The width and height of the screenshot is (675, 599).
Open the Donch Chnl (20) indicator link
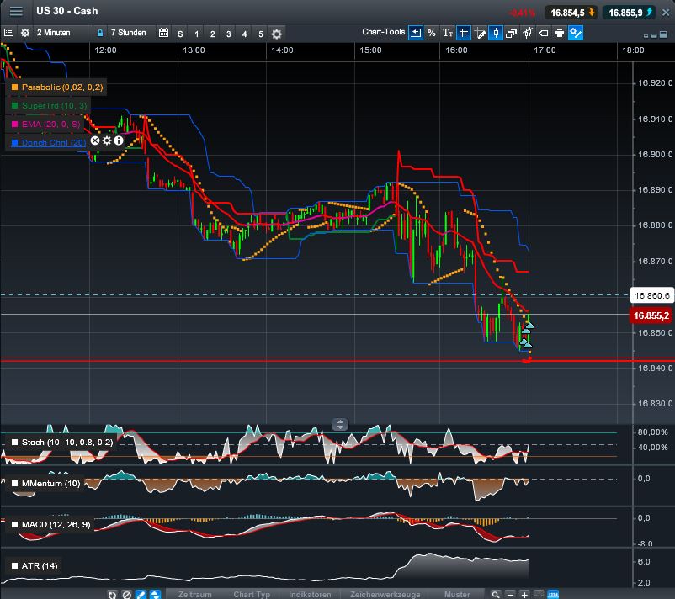[x=54, y=142]
